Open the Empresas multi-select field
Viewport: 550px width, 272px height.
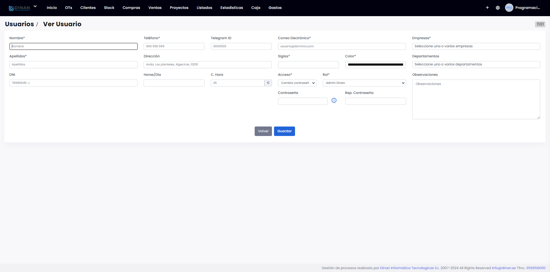coord(476,46)
